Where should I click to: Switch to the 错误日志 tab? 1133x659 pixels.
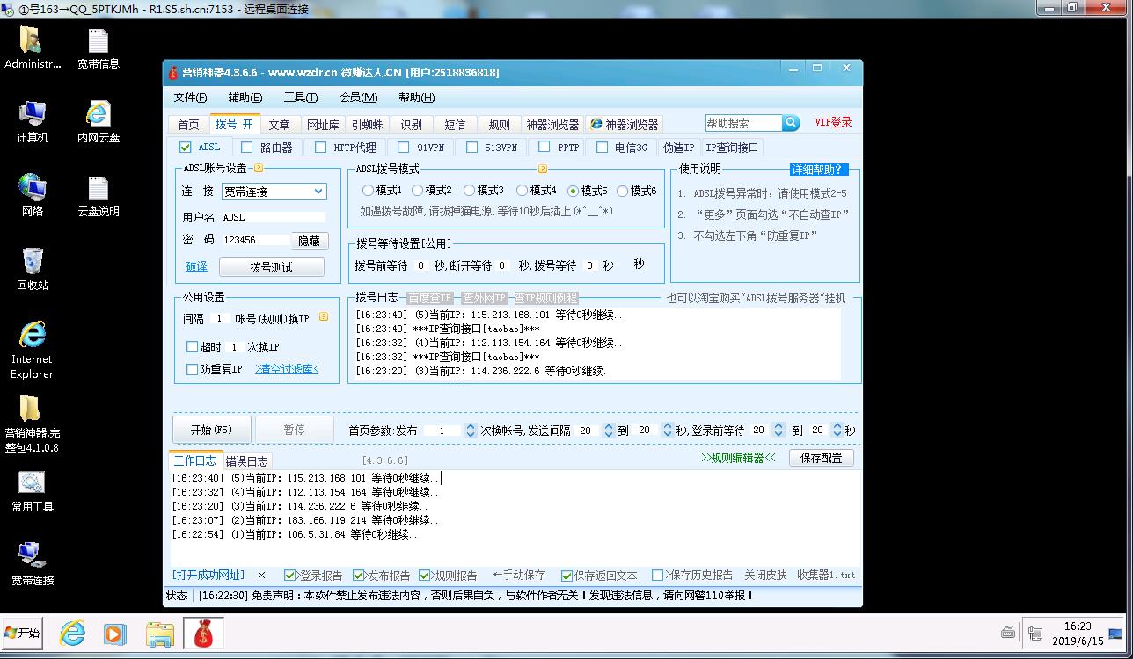[247, 461]
